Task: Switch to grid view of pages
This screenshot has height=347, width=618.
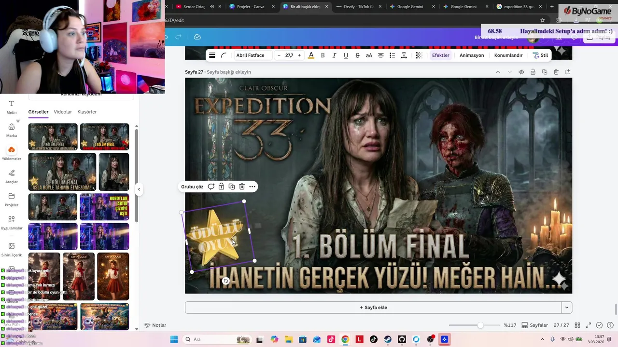Action: click(x=576, y=325)
